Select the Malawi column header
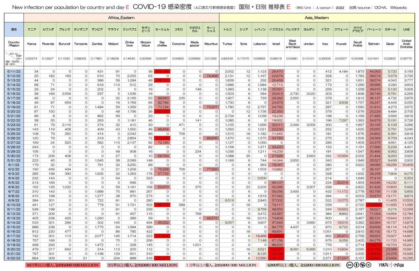 coord(113,44)
